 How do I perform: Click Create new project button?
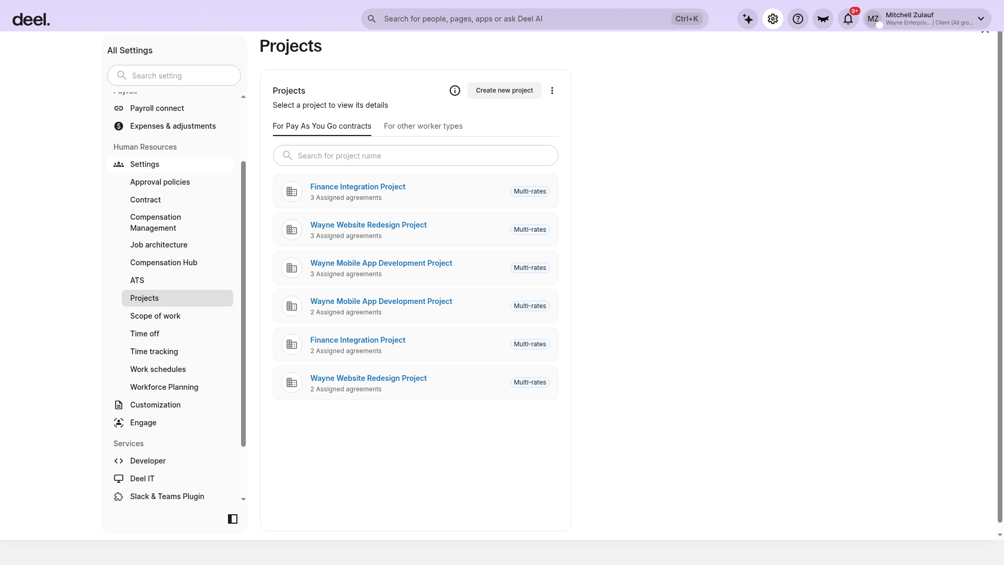(505, 91)
